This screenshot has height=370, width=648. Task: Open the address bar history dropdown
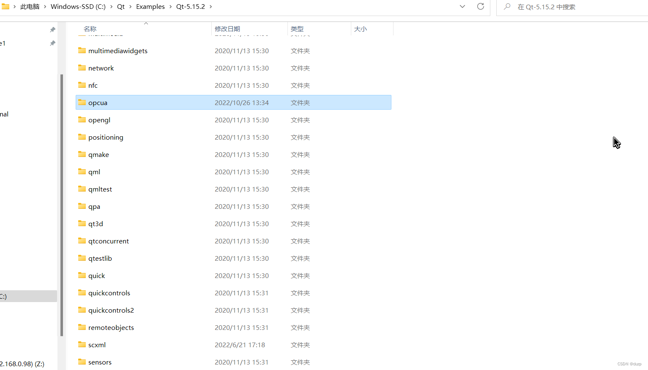point(462,6)
